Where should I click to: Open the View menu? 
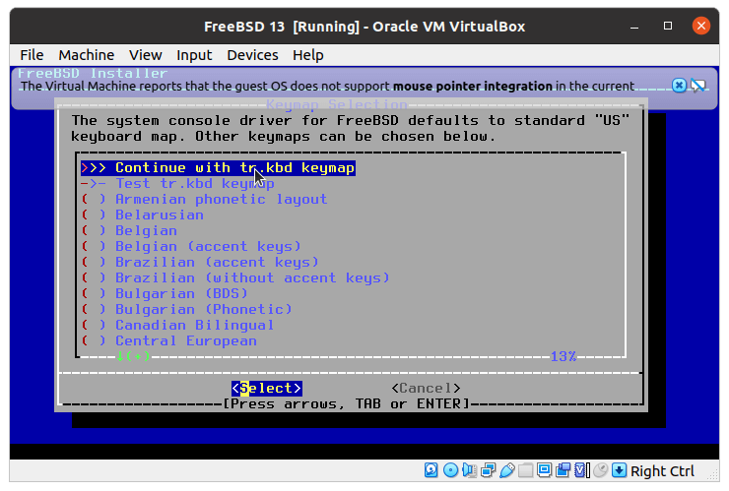point(146,55)
